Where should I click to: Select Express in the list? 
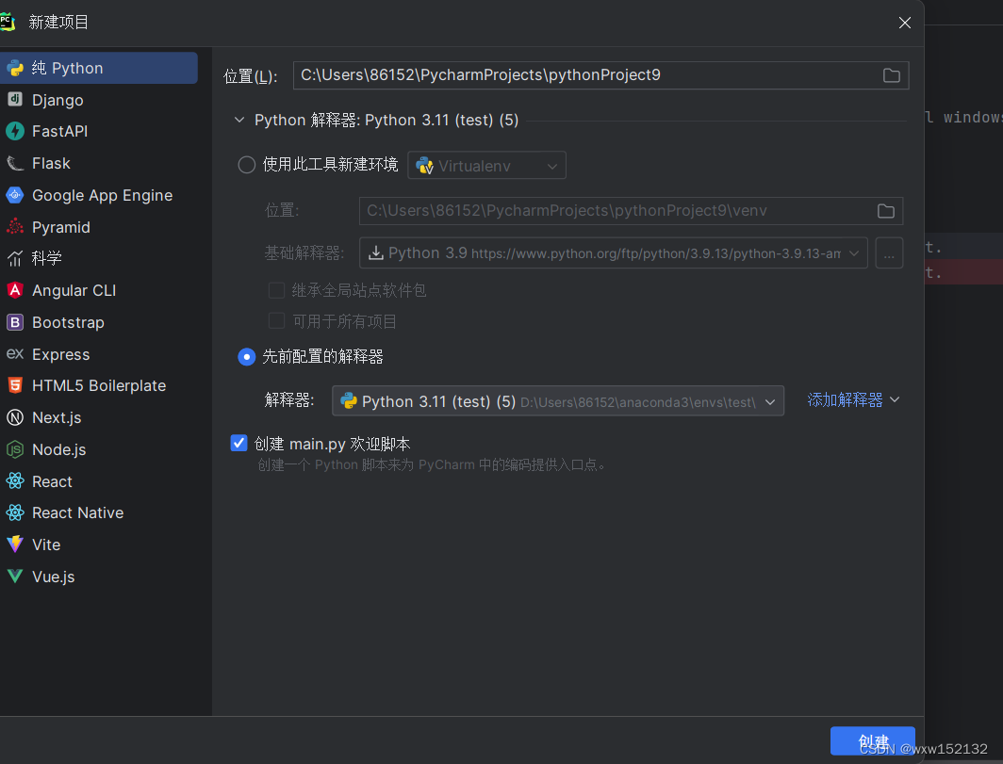[98, 353]
